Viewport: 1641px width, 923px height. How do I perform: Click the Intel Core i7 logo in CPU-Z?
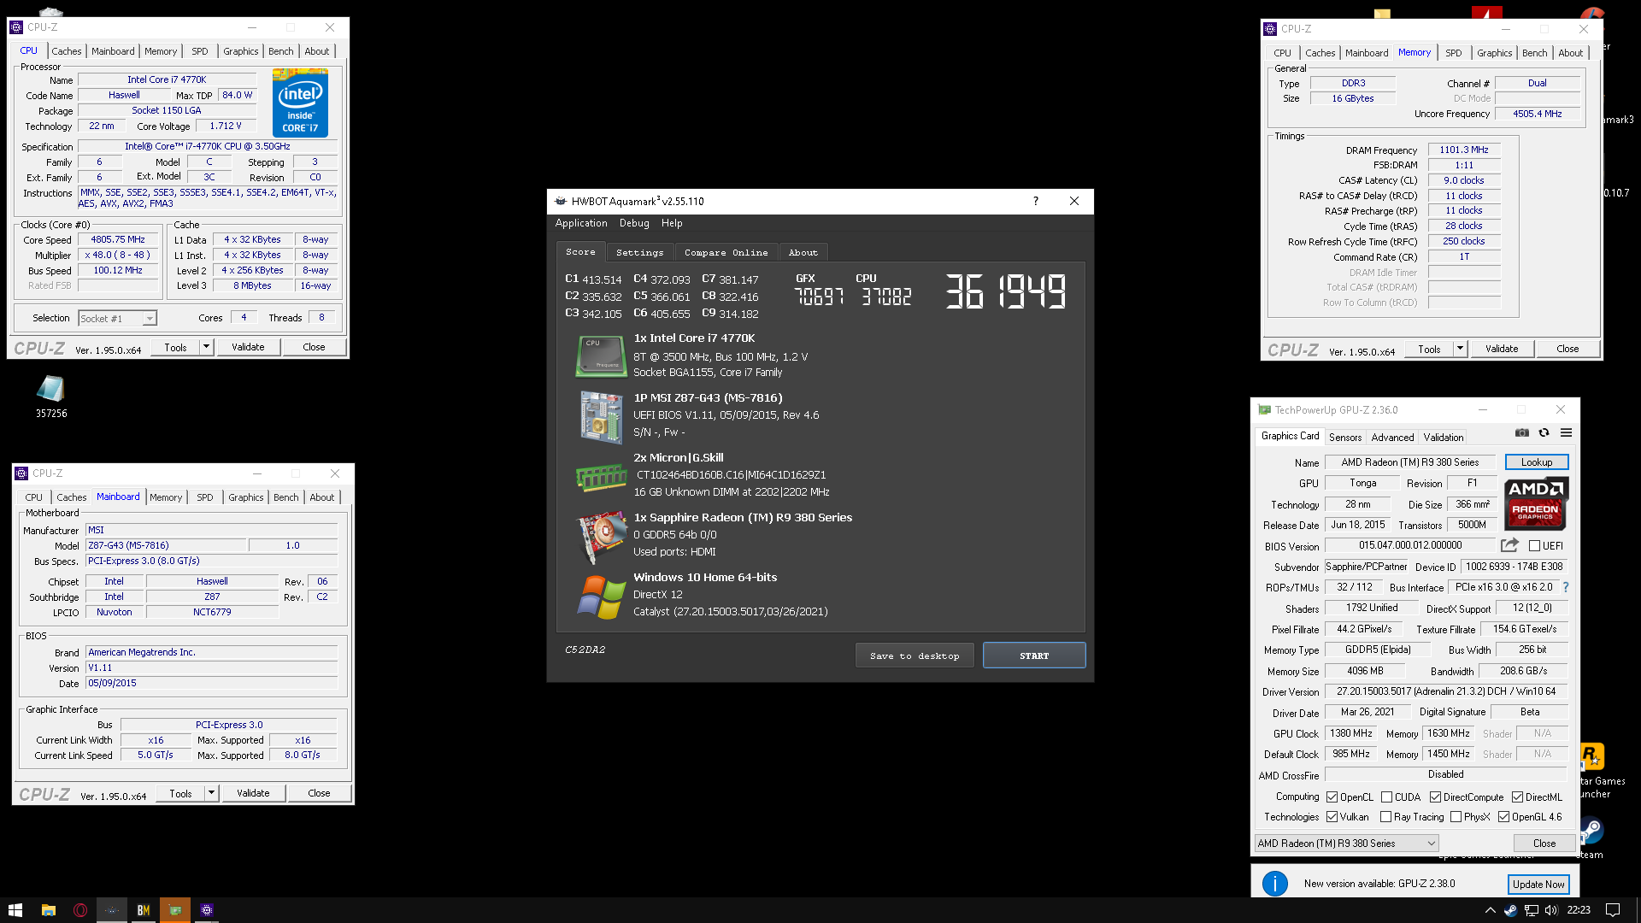pyautogui.click(x=300, y=103)
